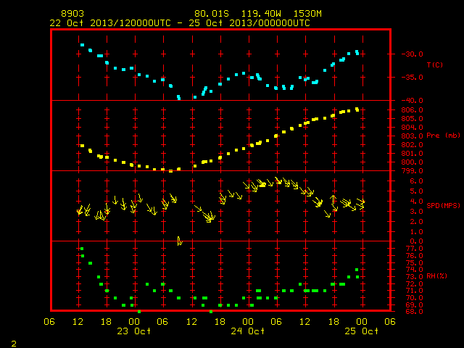
Task: Click the page number 2 at bottom left
Action: (x=14, y=344)
